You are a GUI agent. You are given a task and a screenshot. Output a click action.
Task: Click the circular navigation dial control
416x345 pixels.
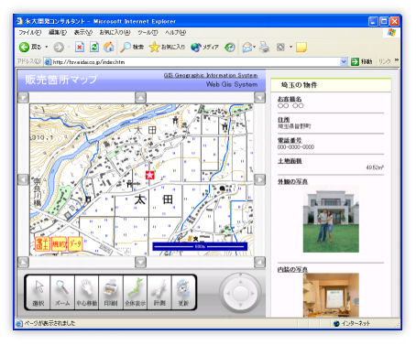click(240, 293)
